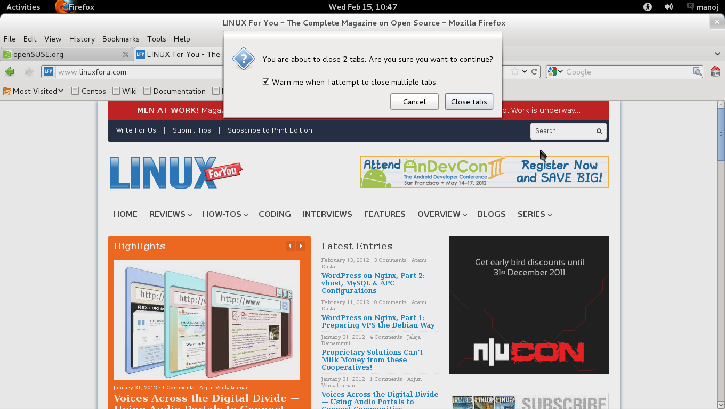Click the site search magnifier icon

599,131
